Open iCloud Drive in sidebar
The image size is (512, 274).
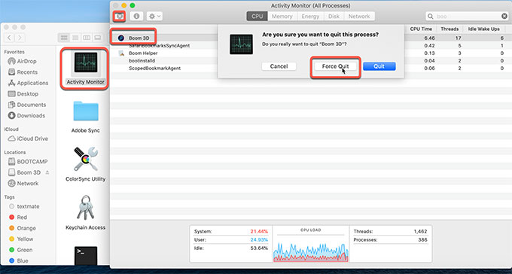28,139
